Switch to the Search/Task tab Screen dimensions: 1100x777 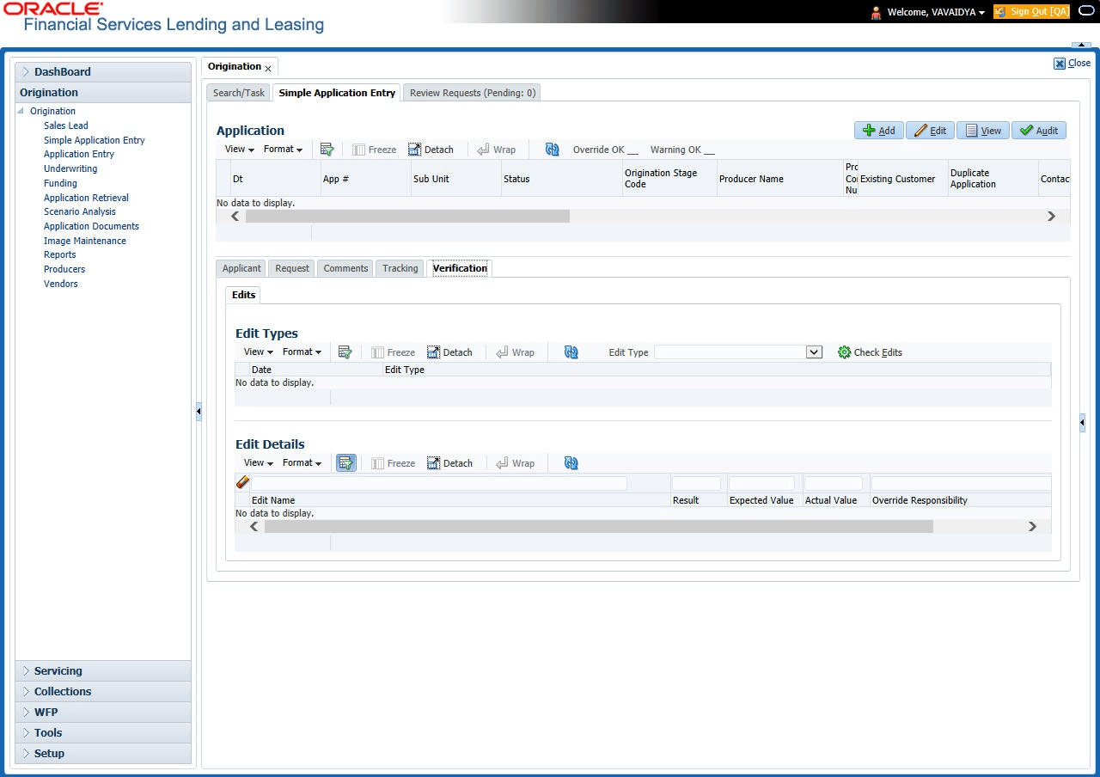tap(239, 93)
